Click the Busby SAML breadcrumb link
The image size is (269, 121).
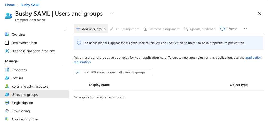point(30,5)
